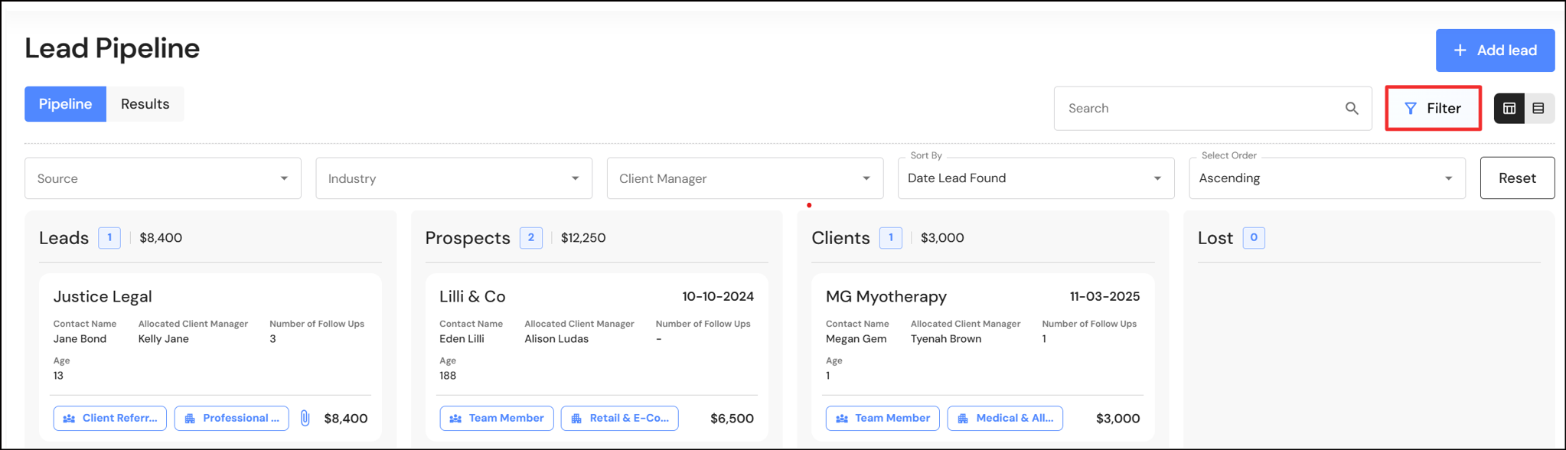Image resolution: width=1566 pixels, height=450 pixels.
Task: Click Professional industry tag on Justice Legal
Action: [x=232, y=418]
